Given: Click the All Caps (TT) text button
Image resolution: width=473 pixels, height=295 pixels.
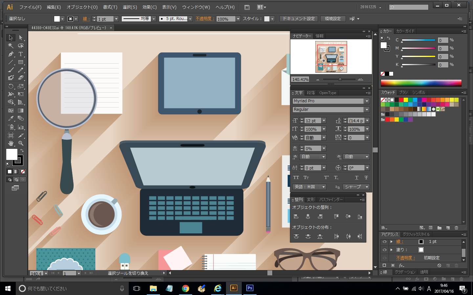Looking at the screenshot, I should tap(296, 177).
